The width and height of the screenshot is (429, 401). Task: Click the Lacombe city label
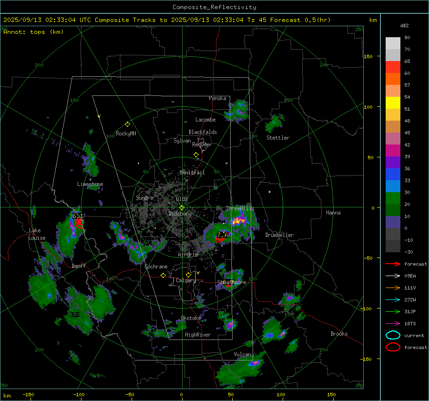(x=205, y=120)
